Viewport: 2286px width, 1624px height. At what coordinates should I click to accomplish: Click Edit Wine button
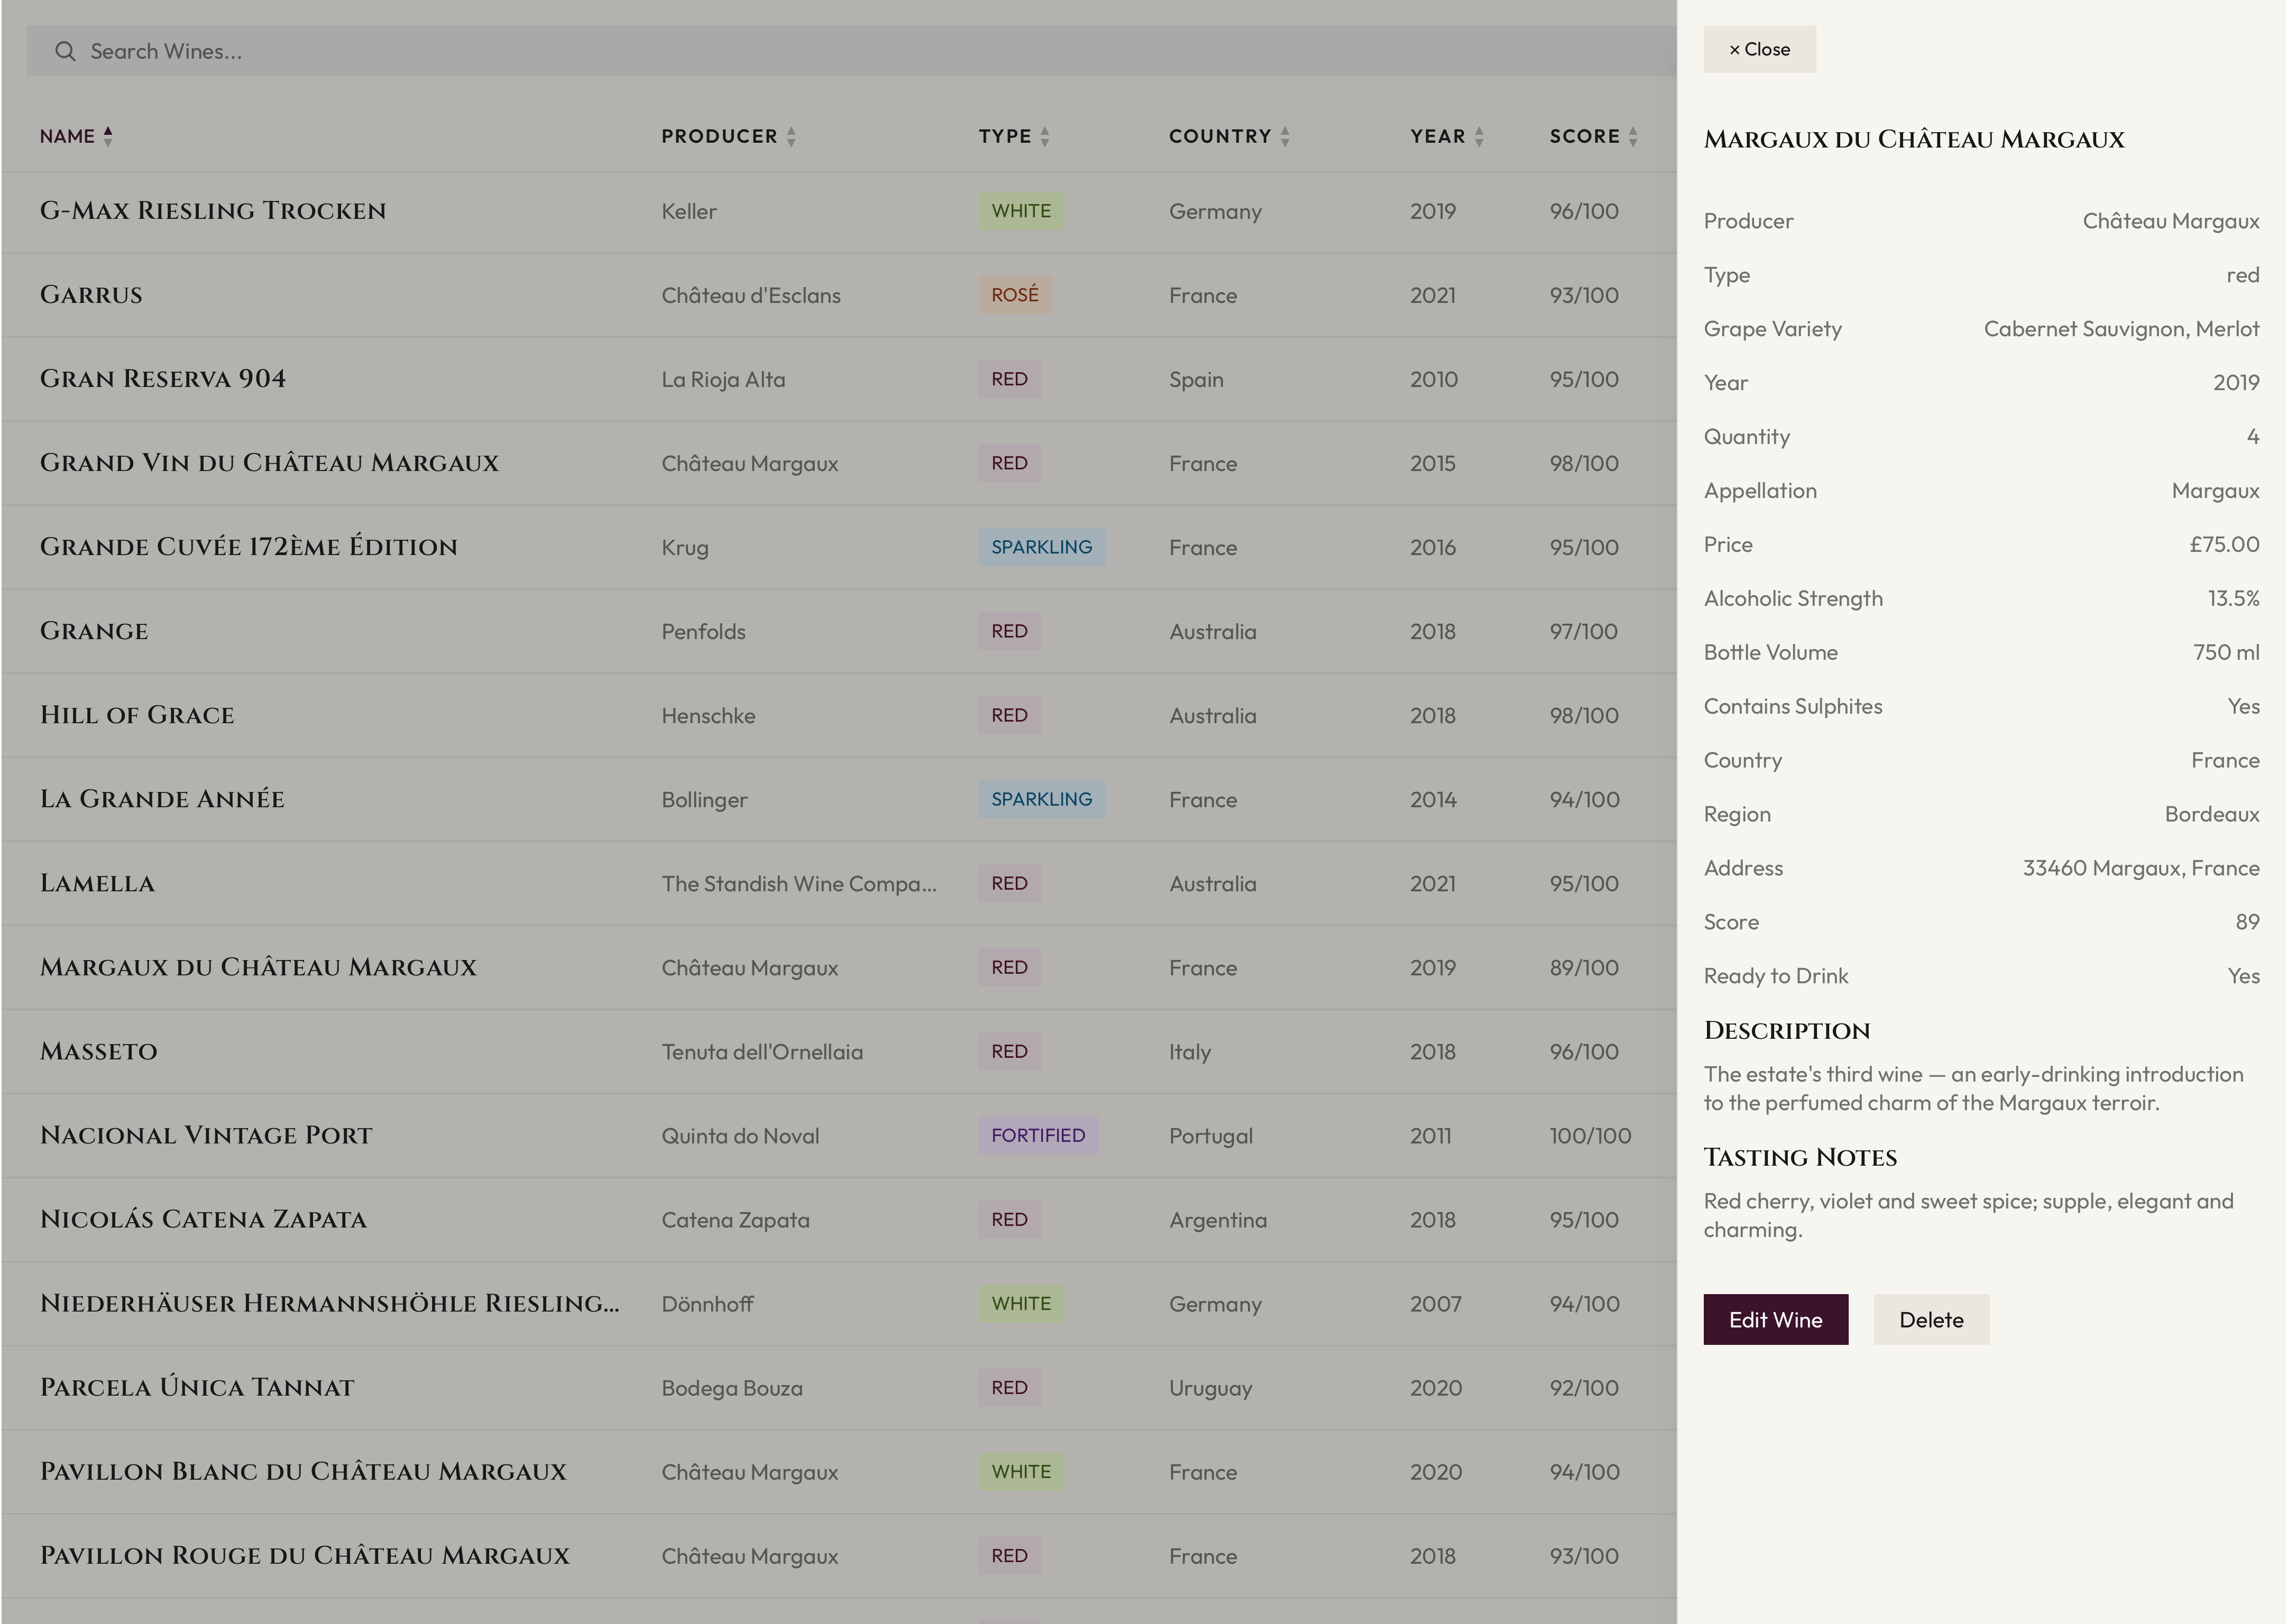[x=1775, y=1319]
